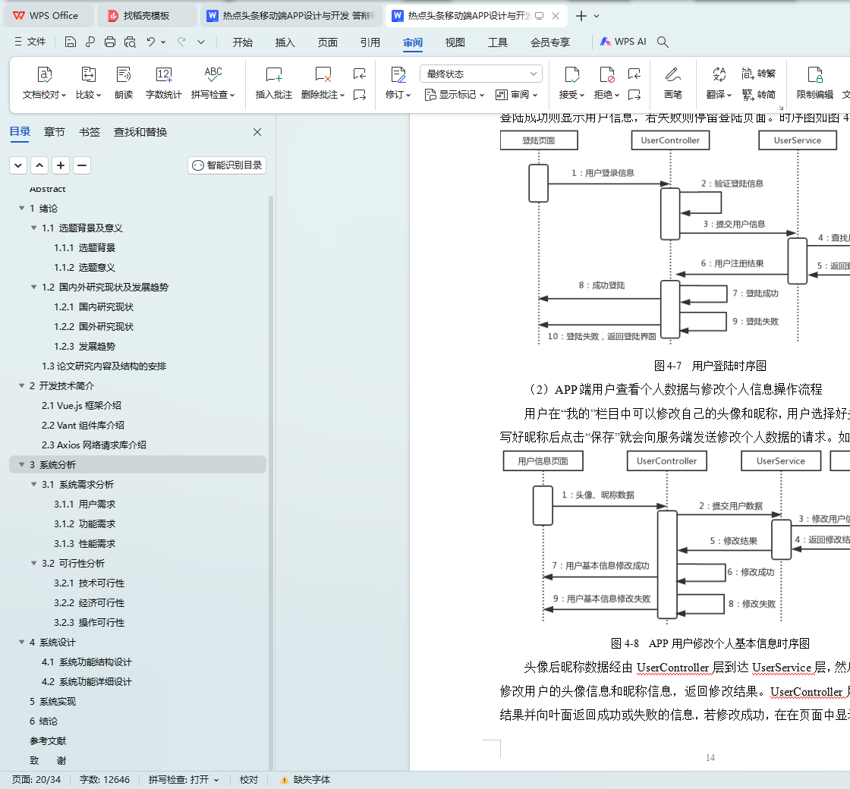Open 查找和替换 navigation tab
Viewport: 850px width, 789px height.
pos(140,132)
